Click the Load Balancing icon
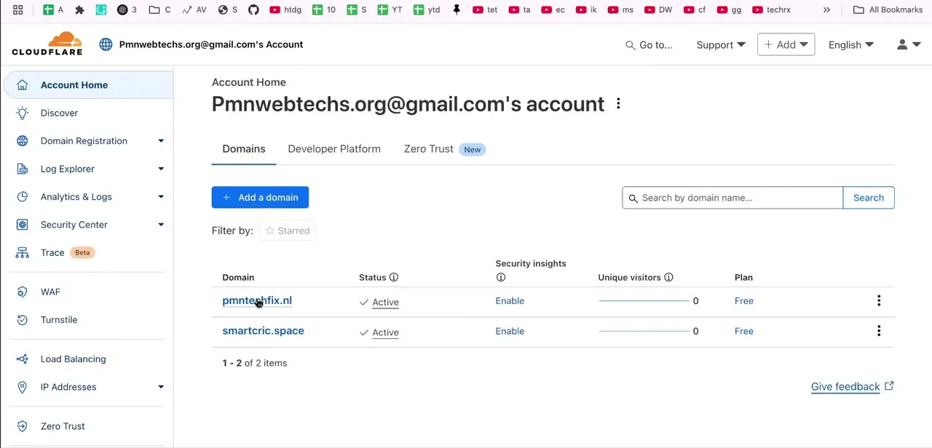932x448 pixels. 23,359
